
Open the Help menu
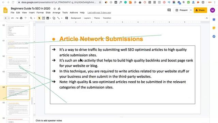(82, 13)
